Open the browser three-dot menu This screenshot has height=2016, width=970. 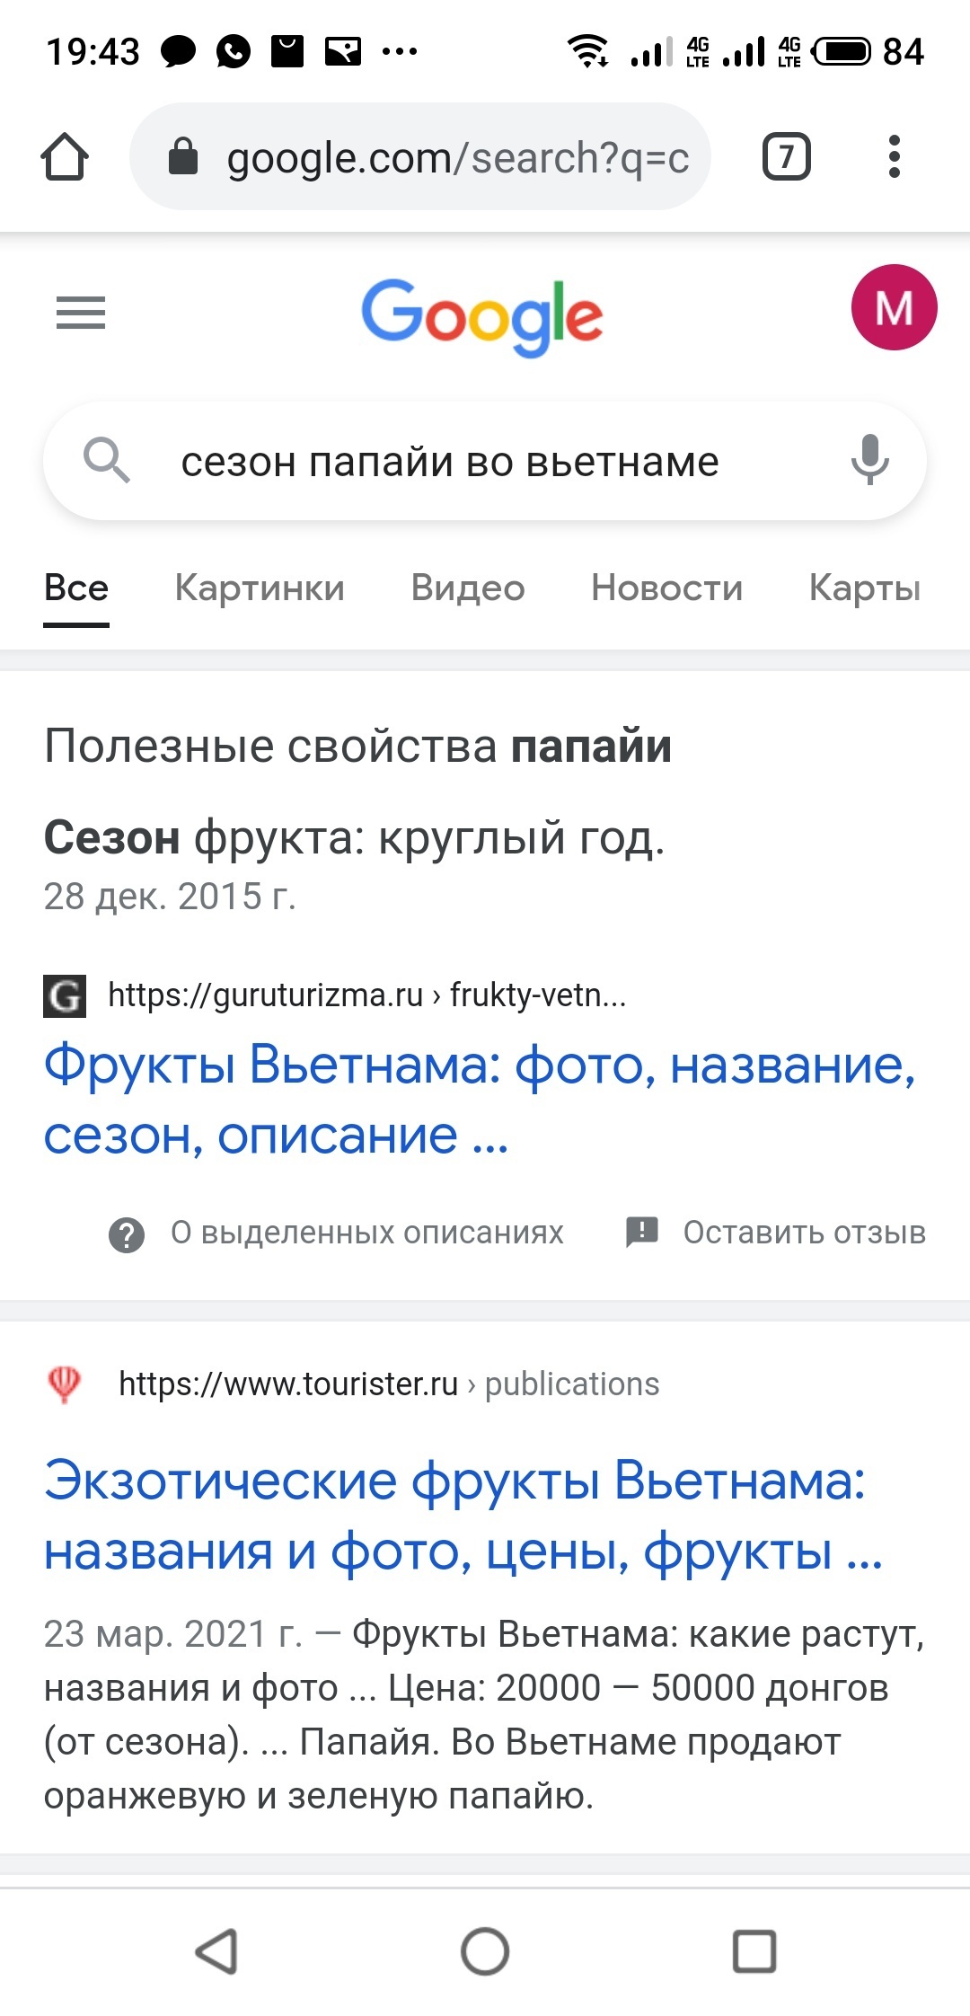(x=894, y=157)
